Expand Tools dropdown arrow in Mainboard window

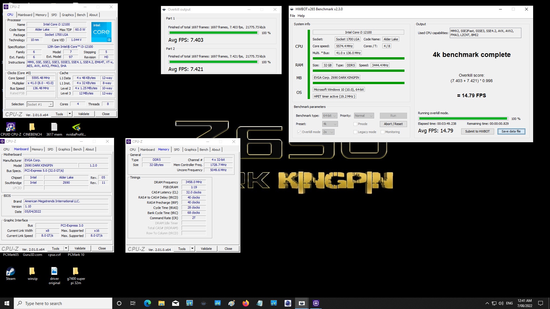pos(66,248)
